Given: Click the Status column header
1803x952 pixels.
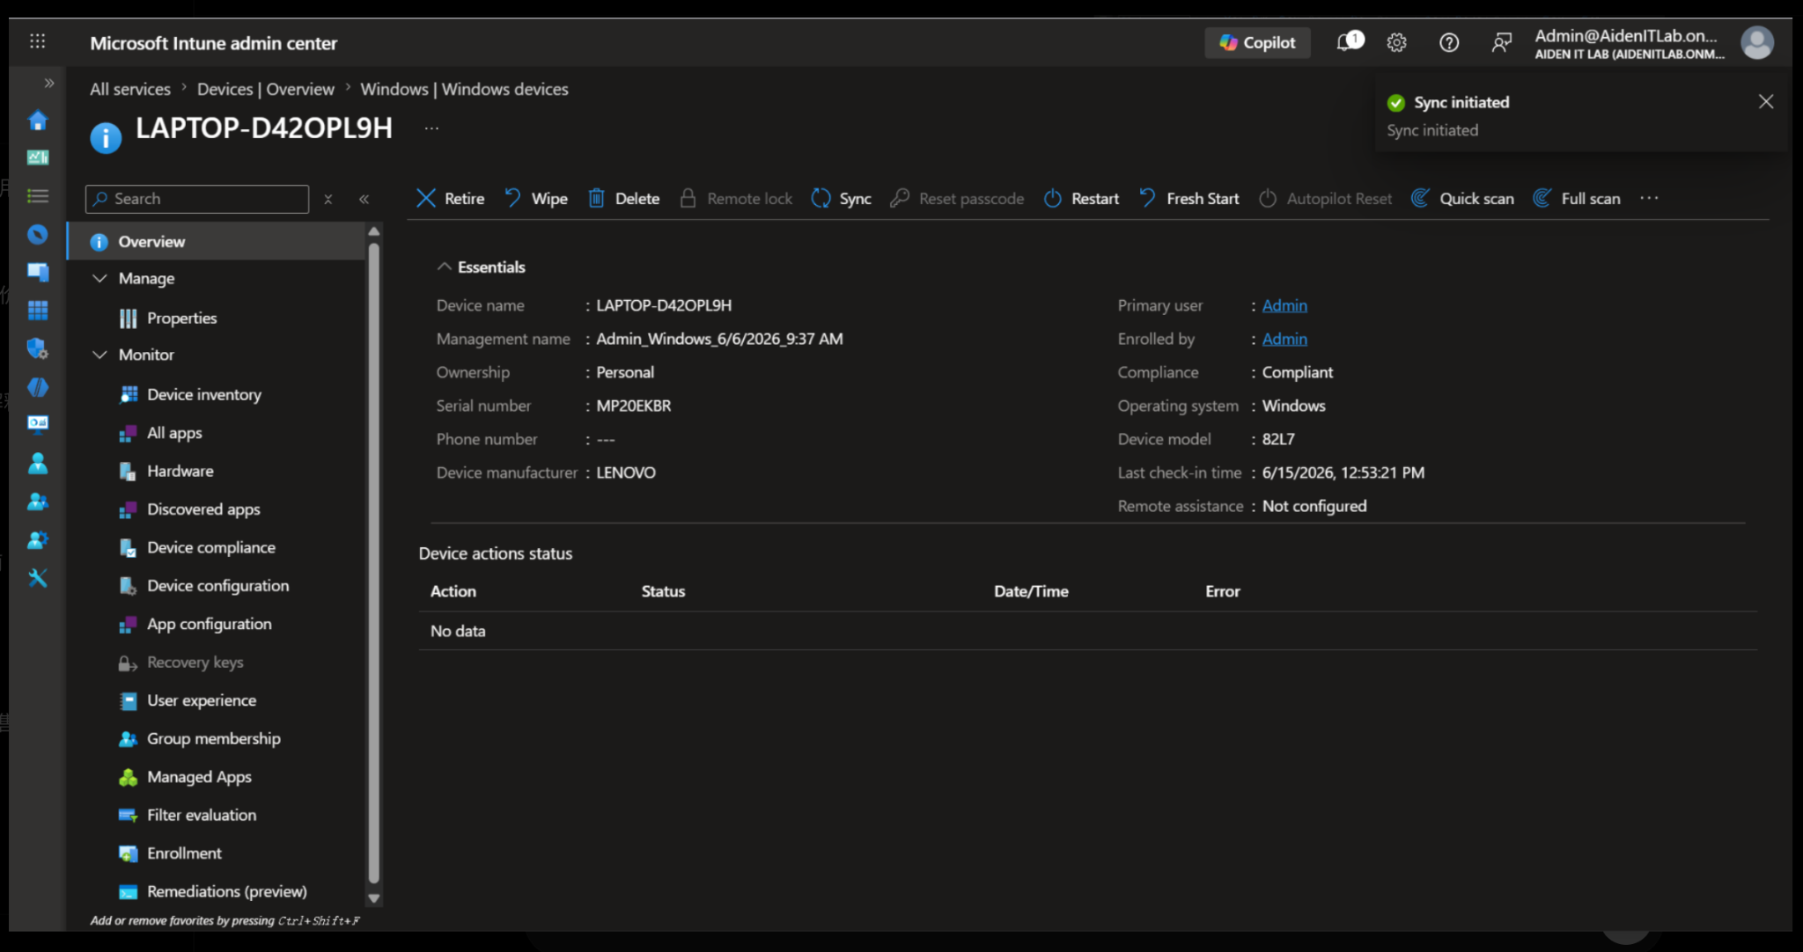Looking at the screenshot, I should point(663,591).
